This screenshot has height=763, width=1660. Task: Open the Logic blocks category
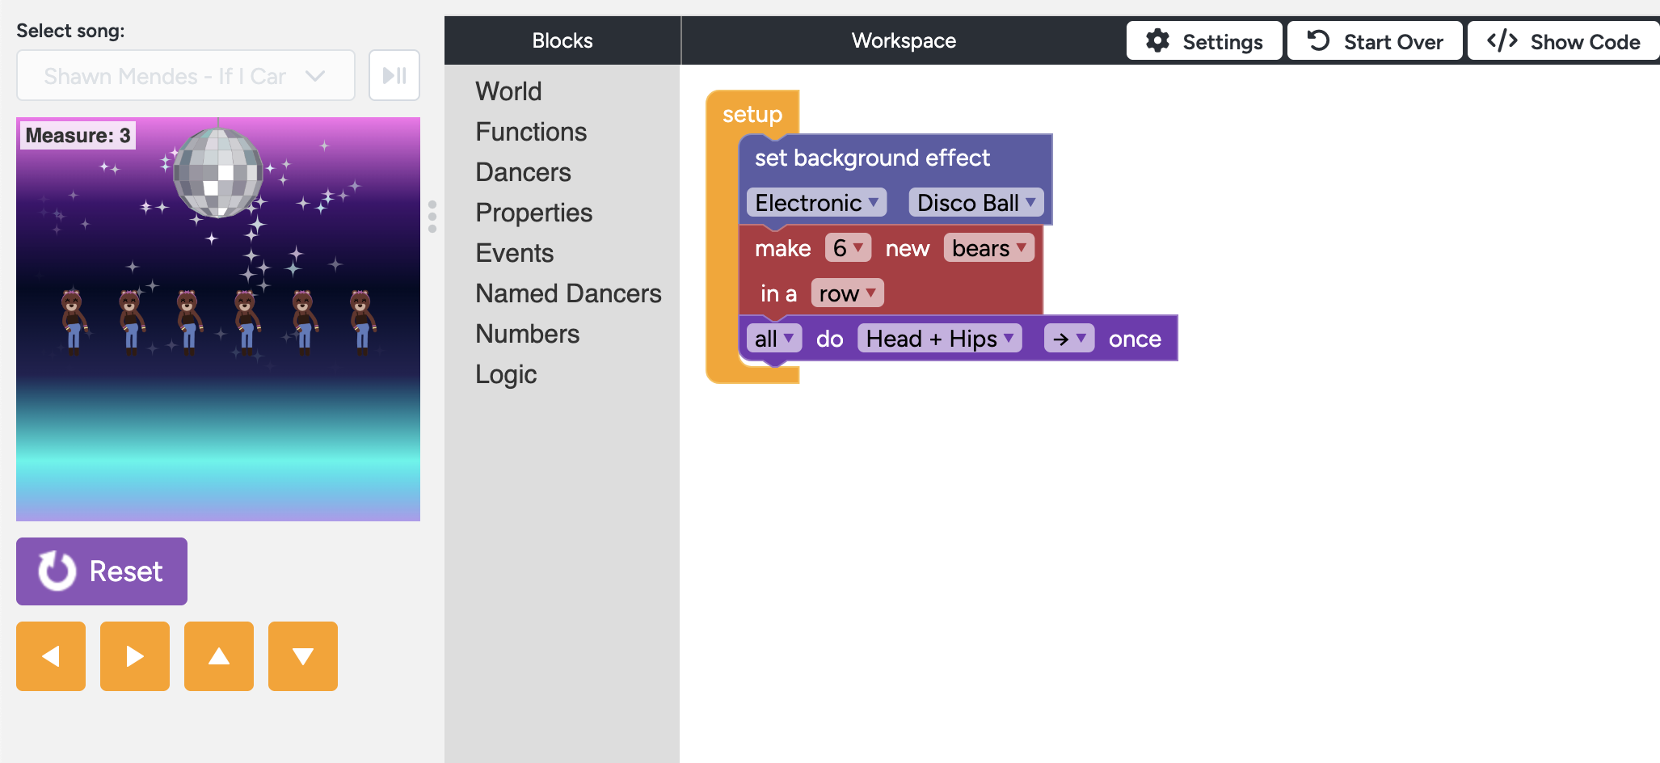[506, 374]
